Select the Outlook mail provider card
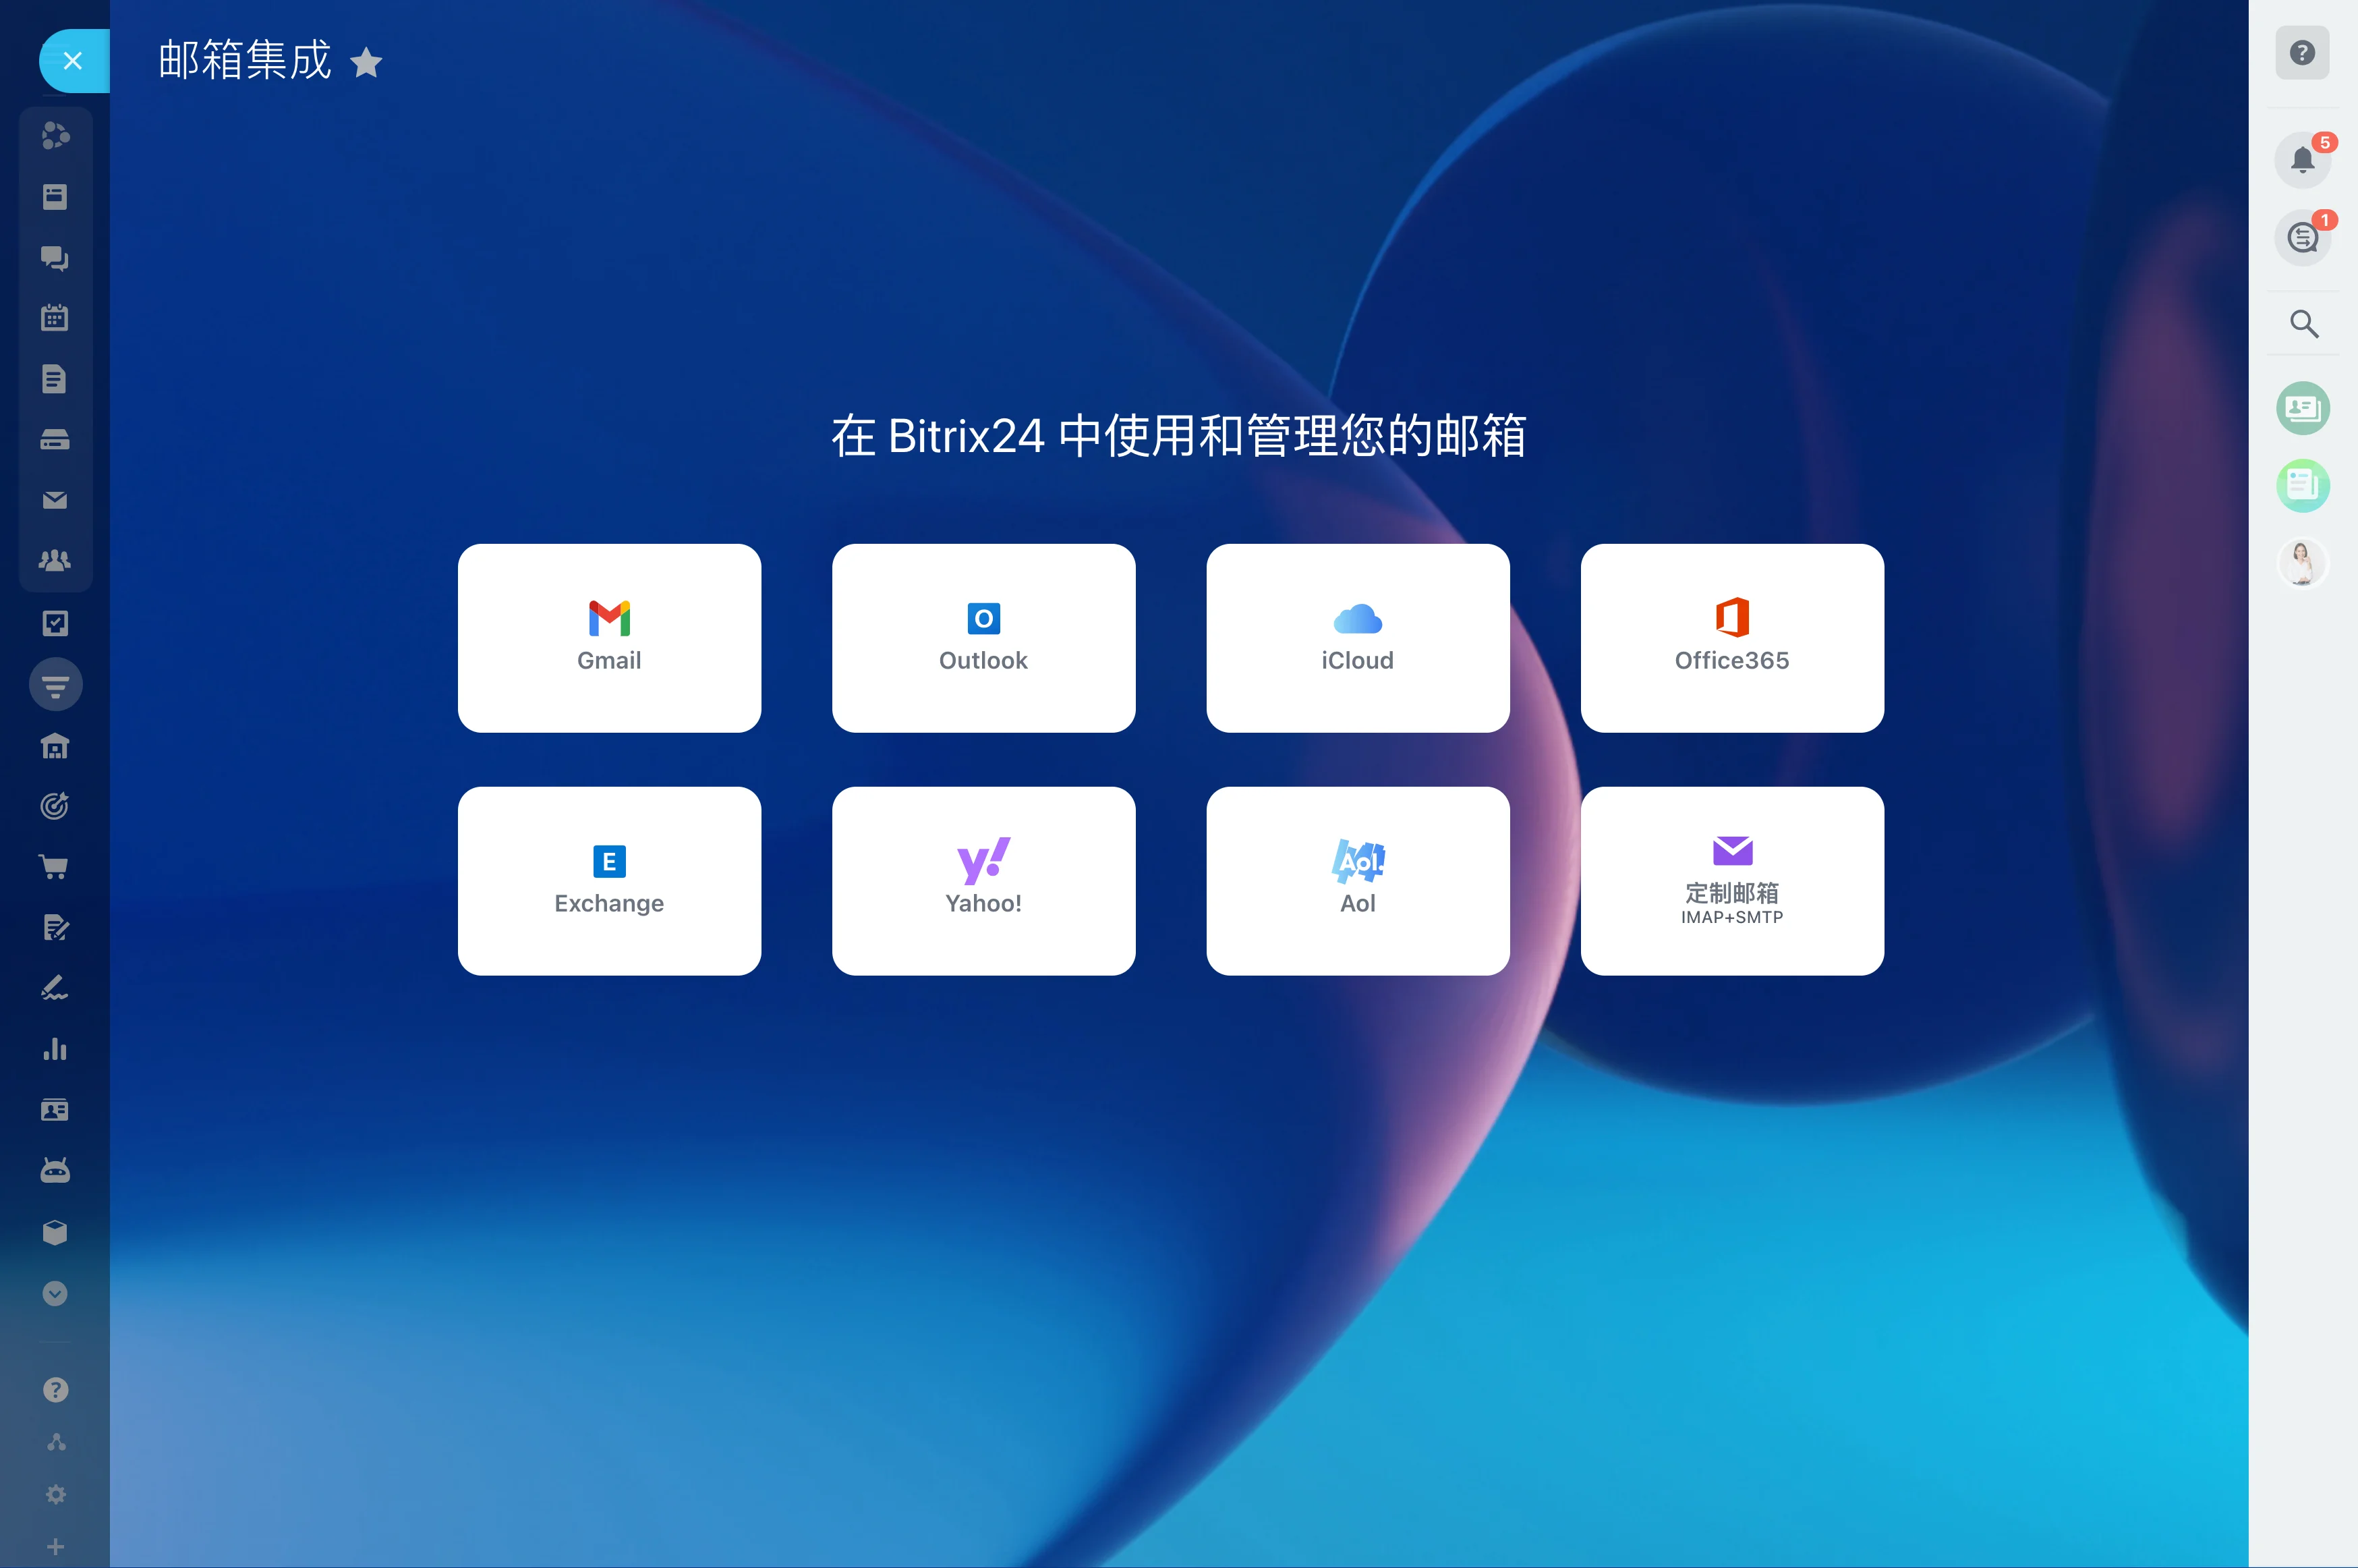 983,638
